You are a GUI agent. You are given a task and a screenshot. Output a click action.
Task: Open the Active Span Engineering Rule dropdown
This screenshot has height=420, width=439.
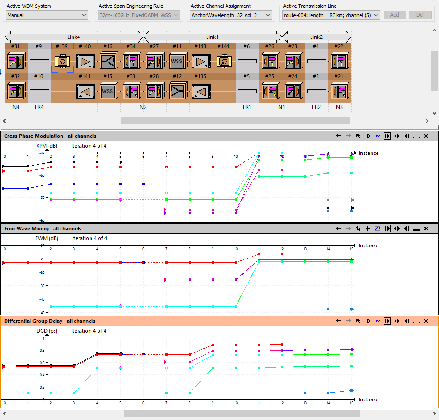coord(139,15)
